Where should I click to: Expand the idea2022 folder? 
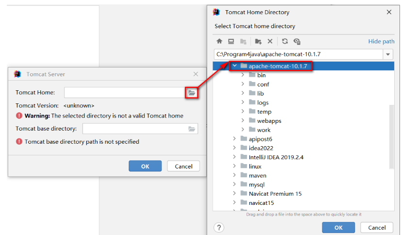click(234, 148)
